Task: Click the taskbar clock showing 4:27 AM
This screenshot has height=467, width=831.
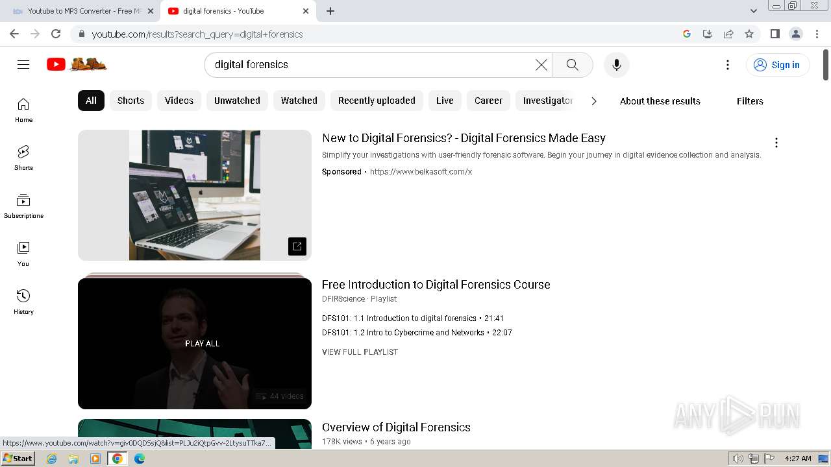Action: click(x=798, y=459)
